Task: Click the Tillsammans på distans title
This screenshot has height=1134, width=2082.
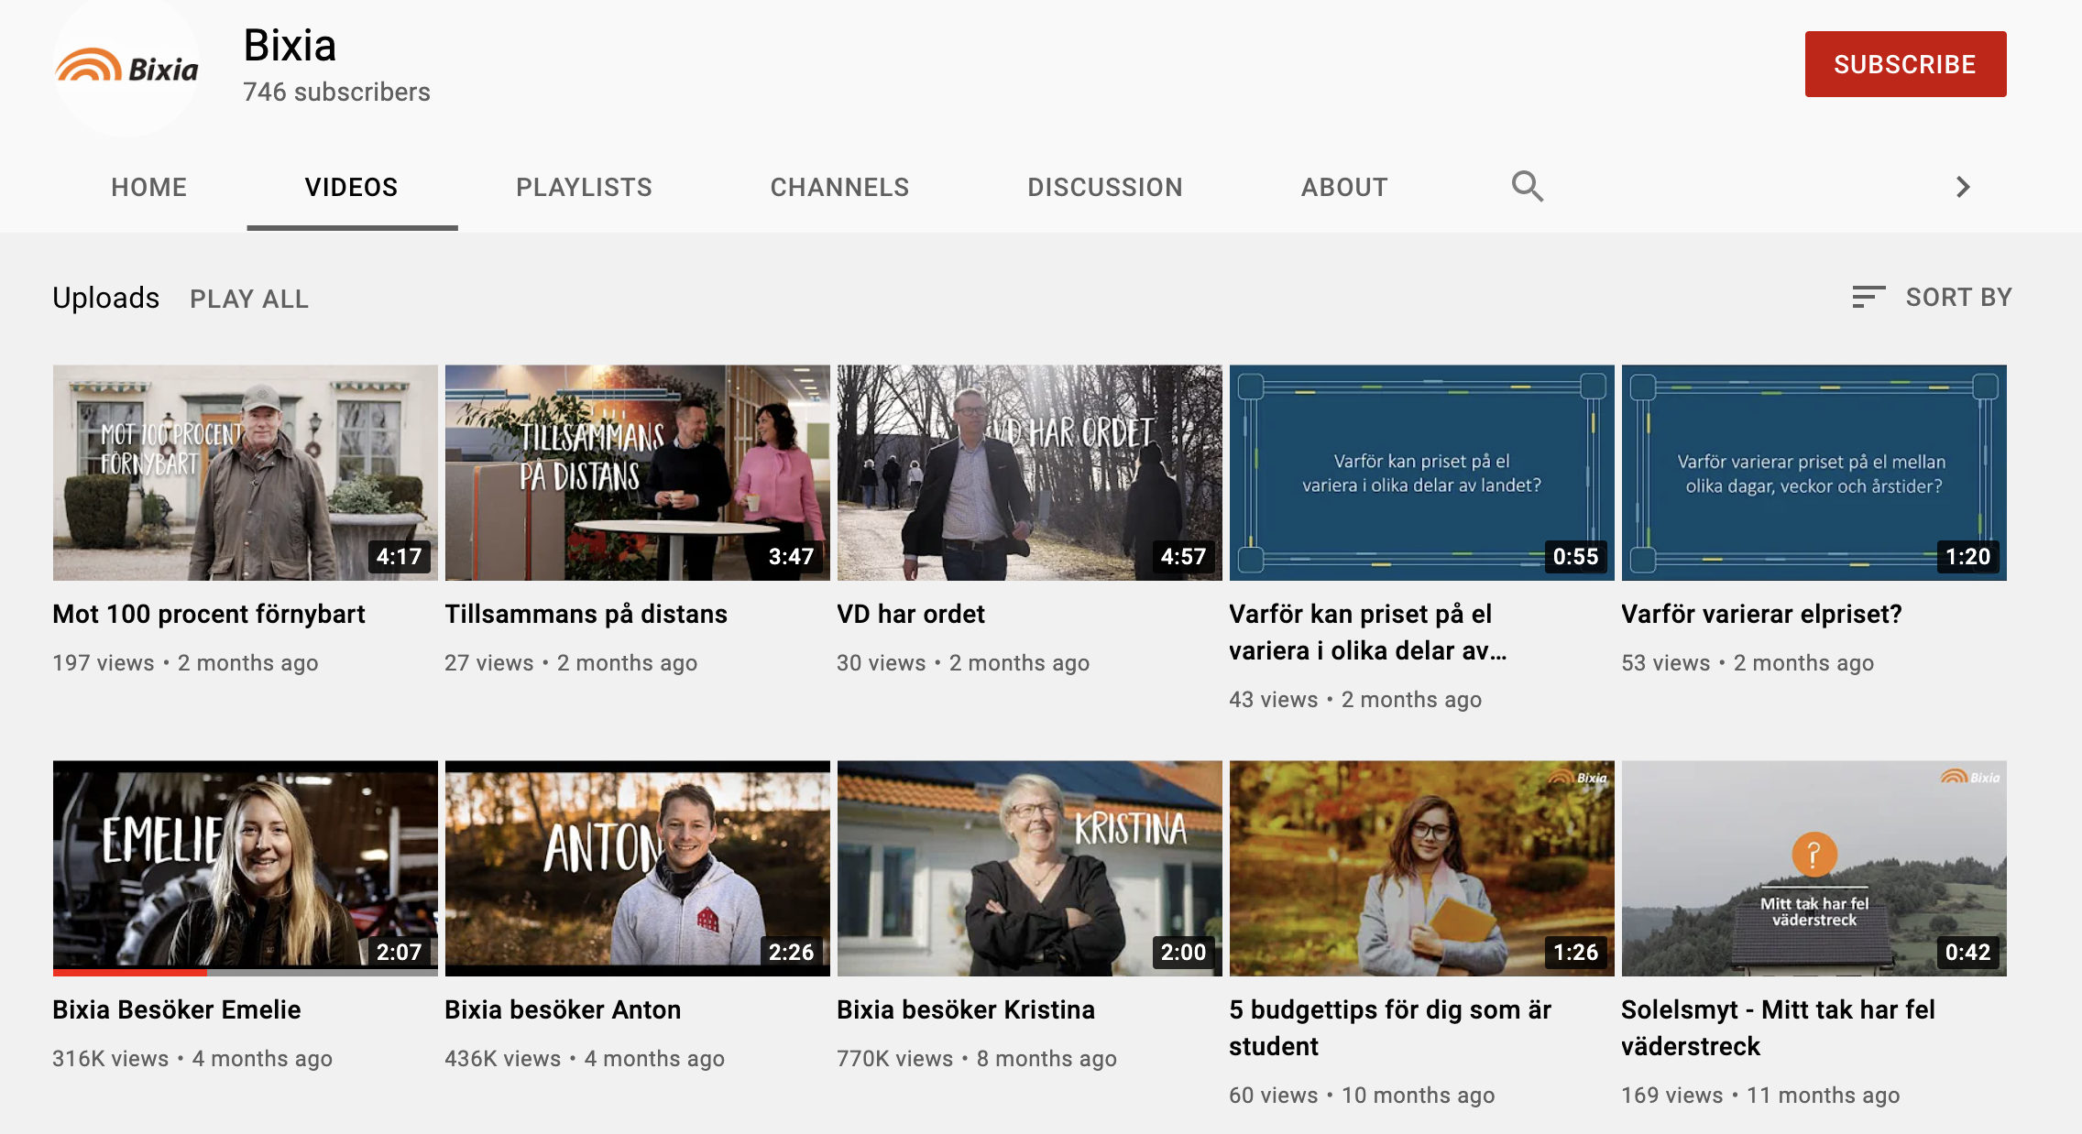Action: [x=586, y=614]
